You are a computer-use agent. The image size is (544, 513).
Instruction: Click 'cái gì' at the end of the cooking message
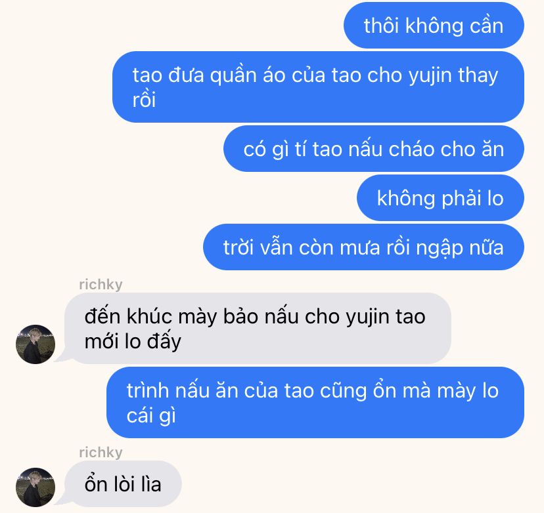coord(151,416)
